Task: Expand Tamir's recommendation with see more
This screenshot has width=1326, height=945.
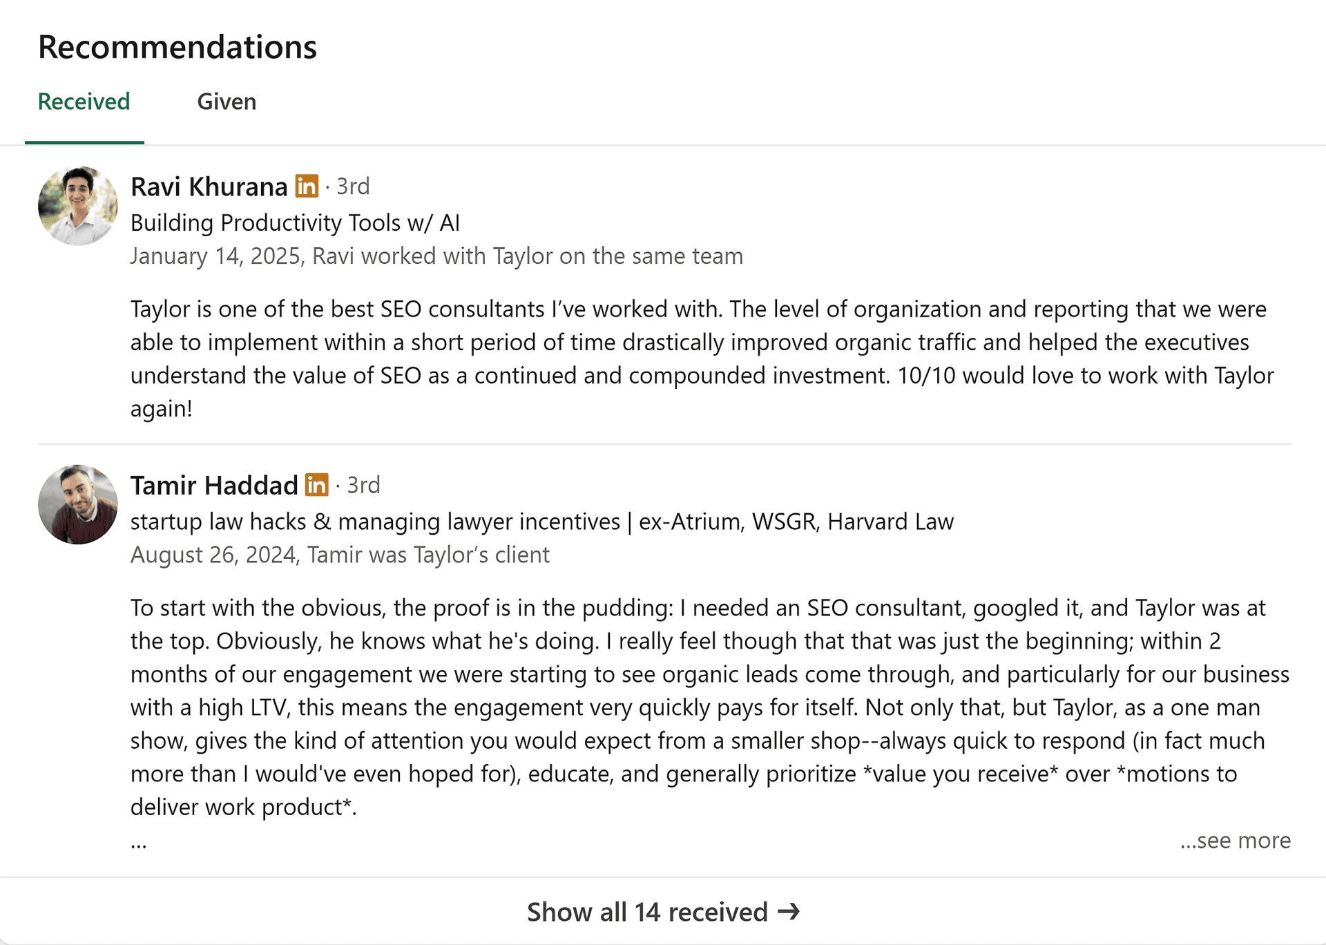Action: 1235,840
